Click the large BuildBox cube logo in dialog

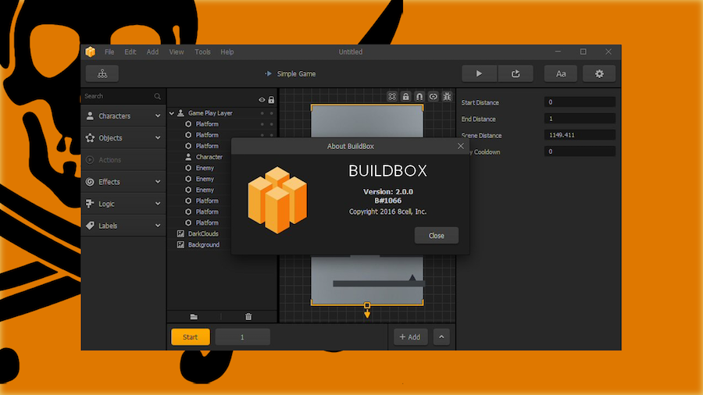click(277, 200)
